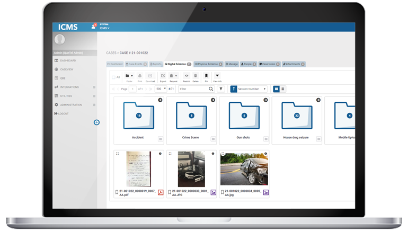Click the Print toolbar icon
408x231 pixels.
140,76
